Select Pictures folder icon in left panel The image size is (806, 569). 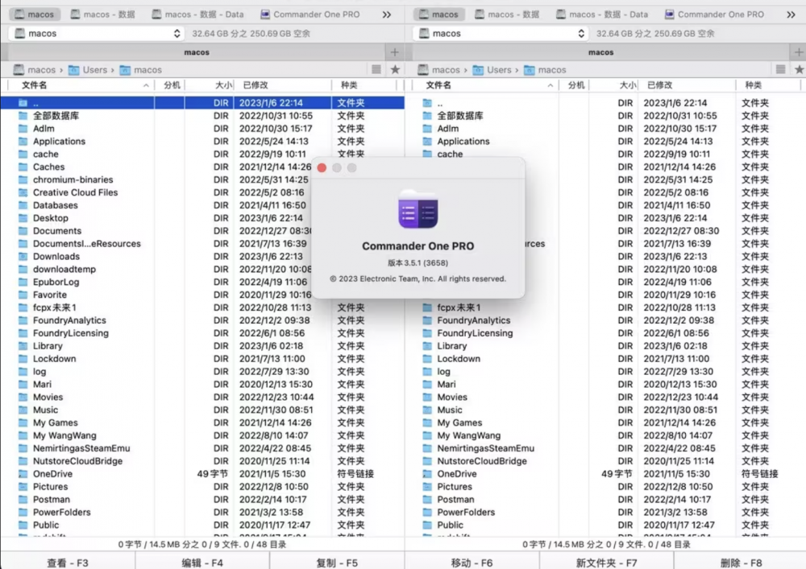click(x=23, y=487)
